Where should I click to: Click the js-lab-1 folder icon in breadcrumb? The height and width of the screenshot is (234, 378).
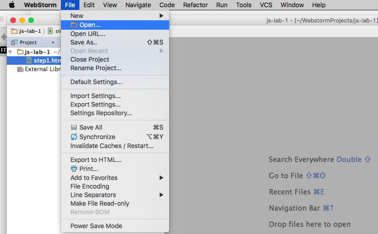[14, 31]
